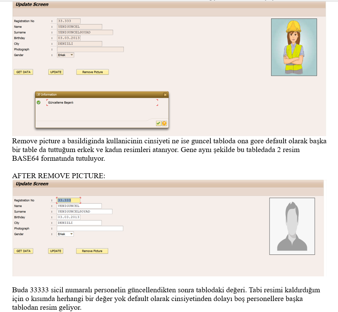Screen dimensions: 338x312
Task: Click Remove Picture in the lower screenshot
Action: (x=92, y=251)
